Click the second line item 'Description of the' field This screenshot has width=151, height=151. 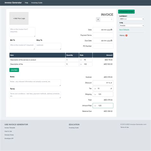click(x=37, y=64)
